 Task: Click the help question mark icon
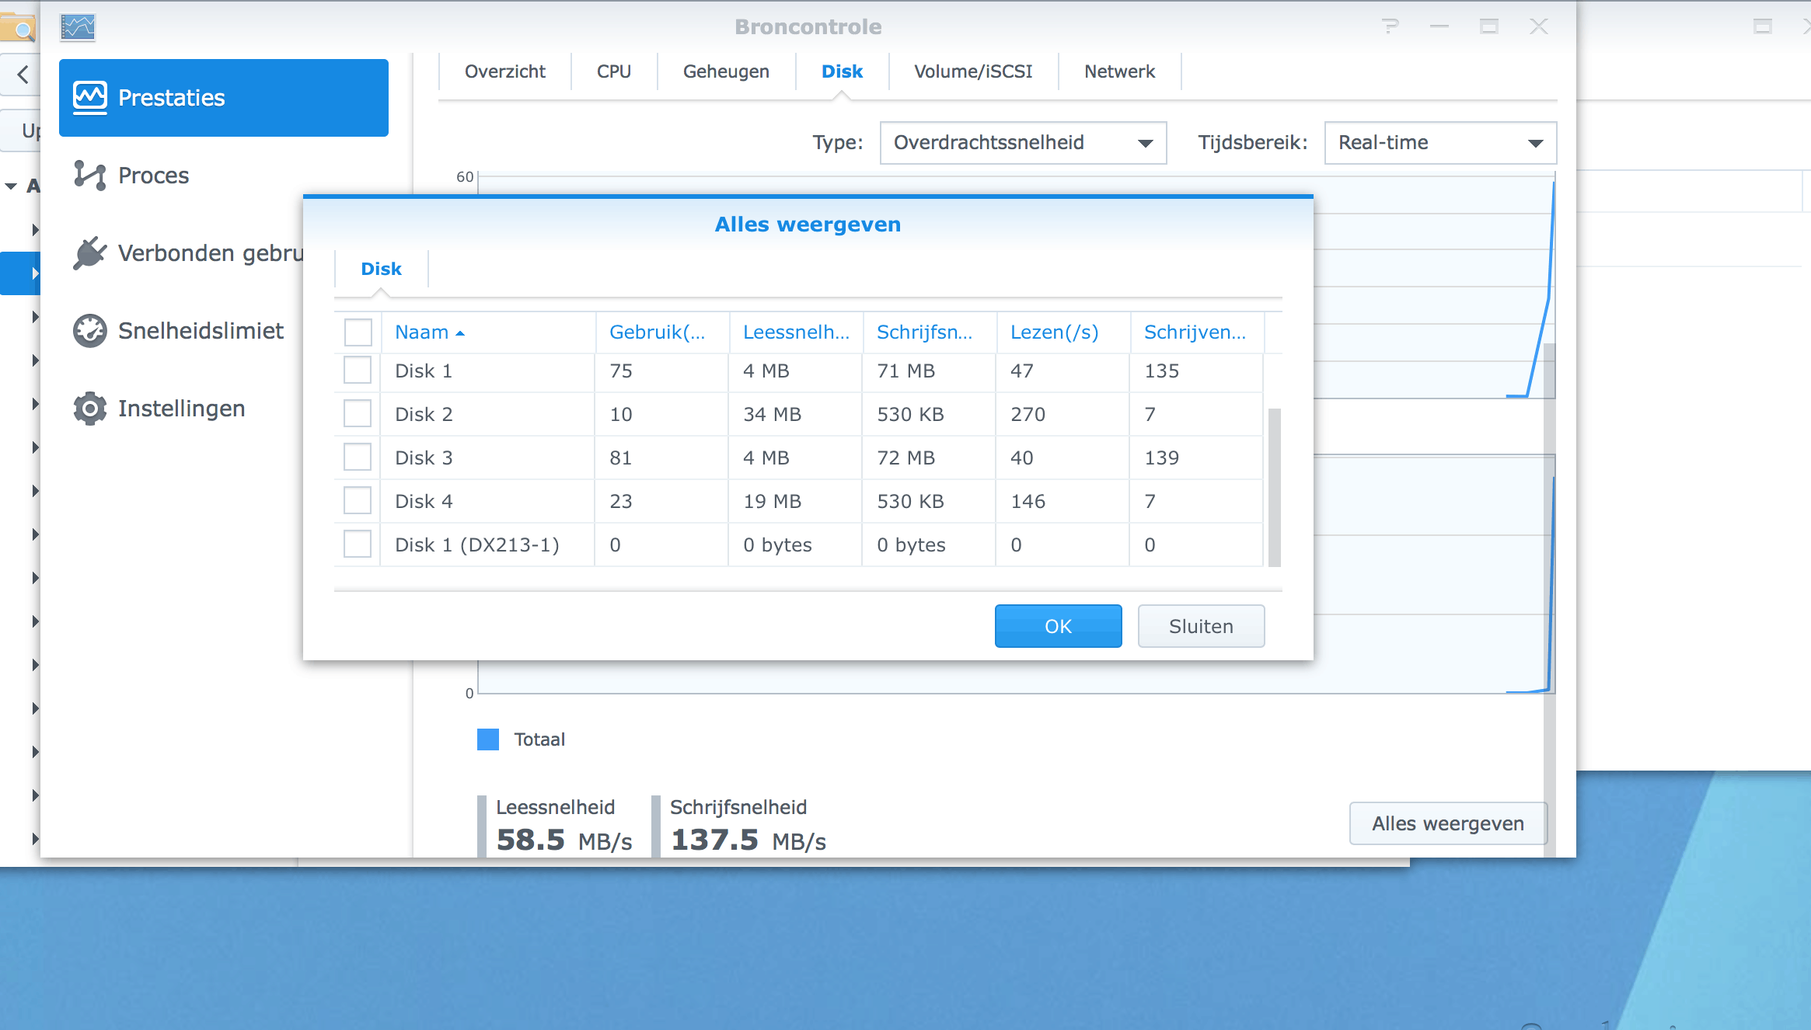point(1391,27)
